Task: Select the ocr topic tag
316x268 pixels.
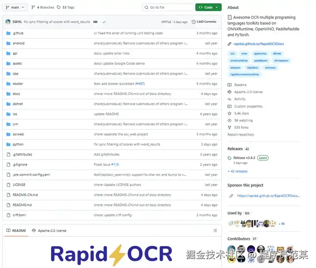Action: click(x=232, y=54)
